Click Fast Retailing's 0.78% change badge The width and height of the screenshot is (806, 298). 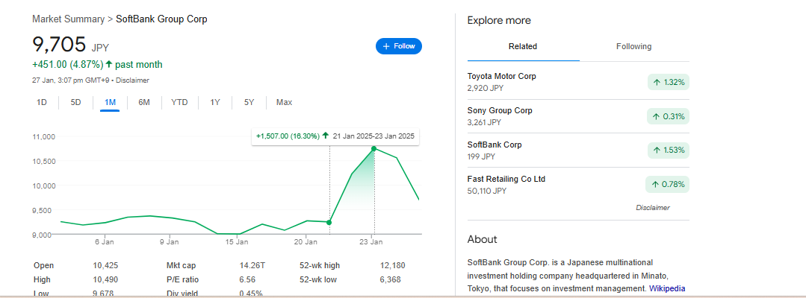coord(667,184)
